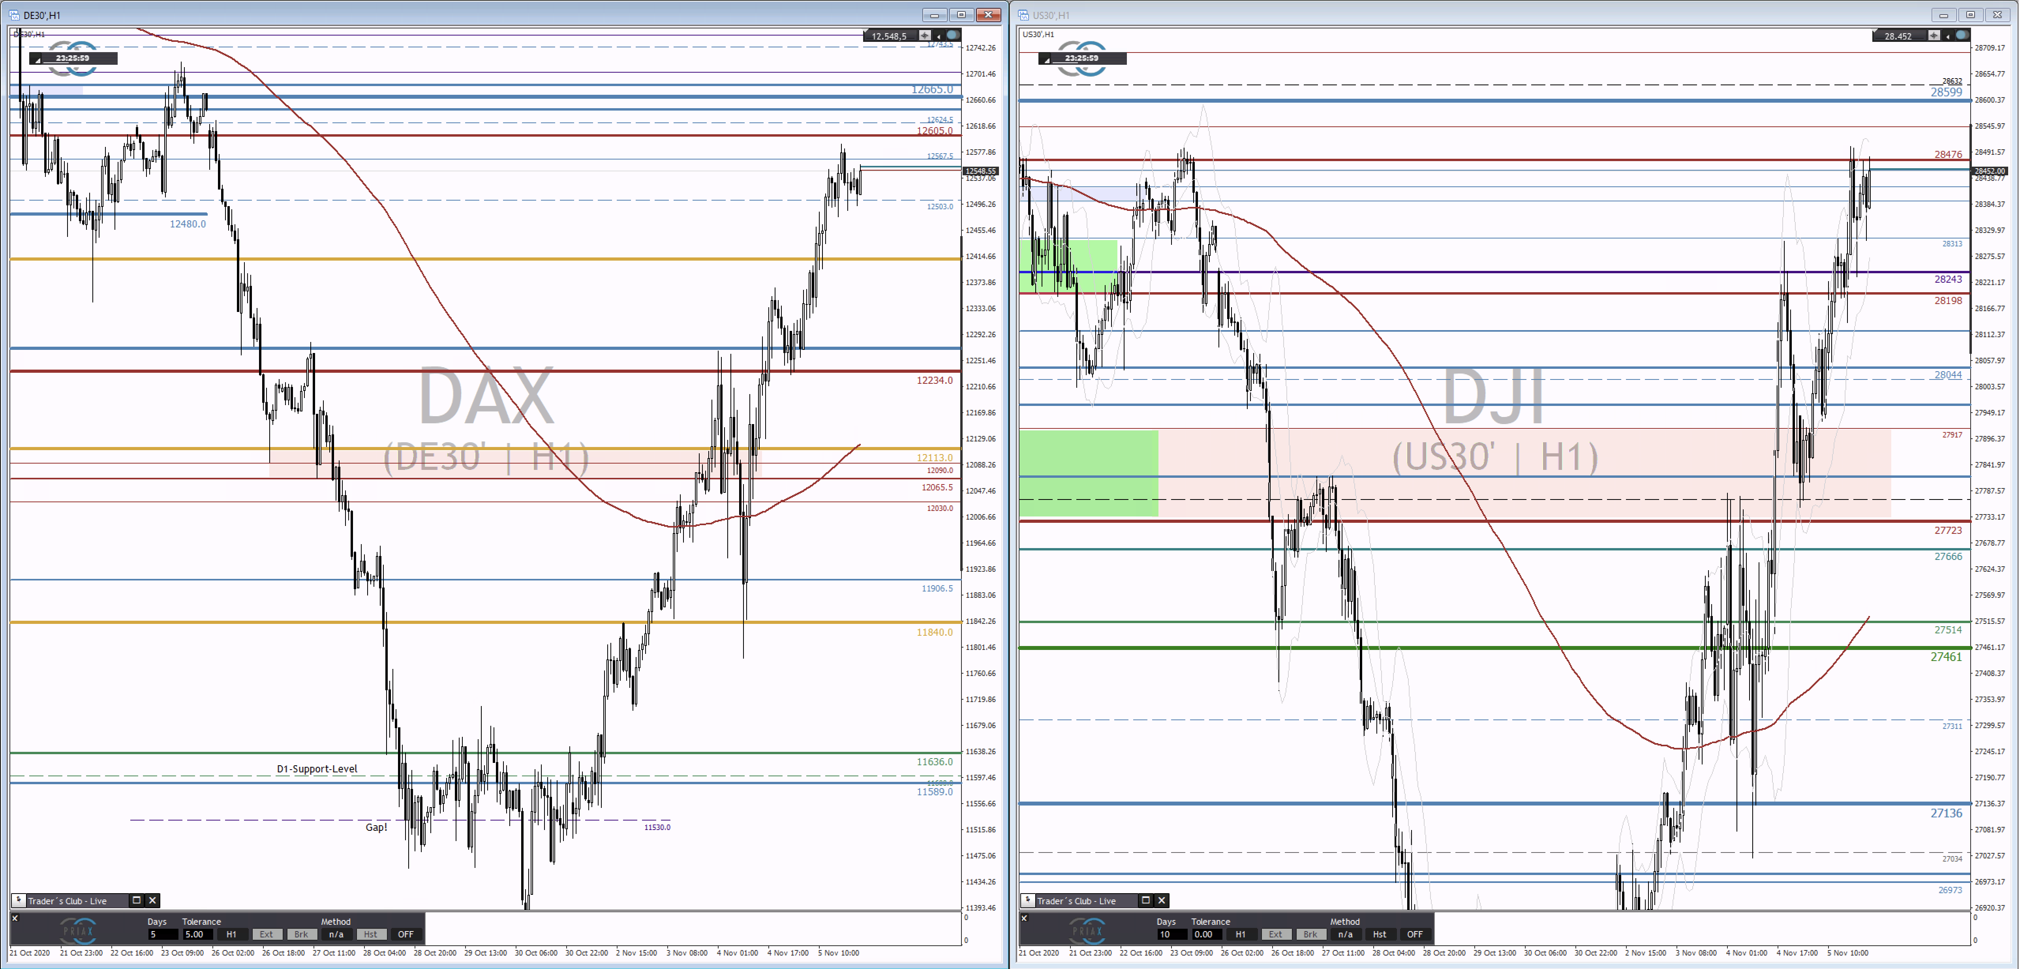Expand the DAX countdown timer corner arrow
Screen dimensions: 2020x969
[x=37, y=60]
